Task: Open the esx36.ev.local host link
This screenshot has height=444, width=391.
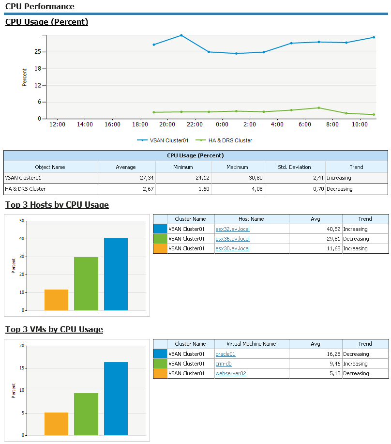Action: click(x=232, y=239)
